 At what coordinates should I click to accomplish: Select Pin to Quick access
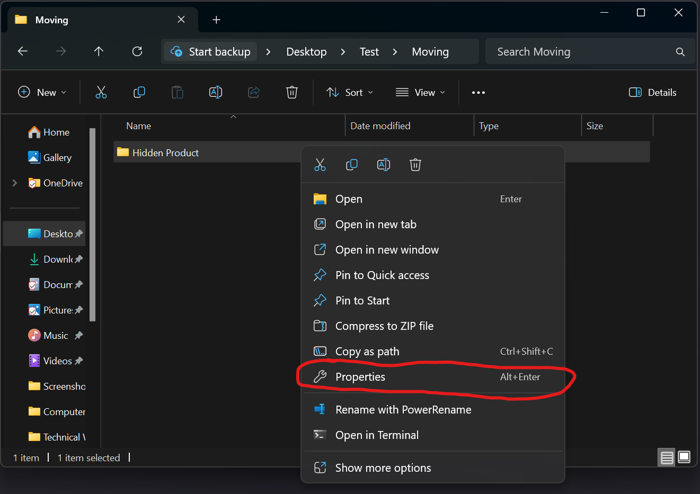click(x=433, y=275)
